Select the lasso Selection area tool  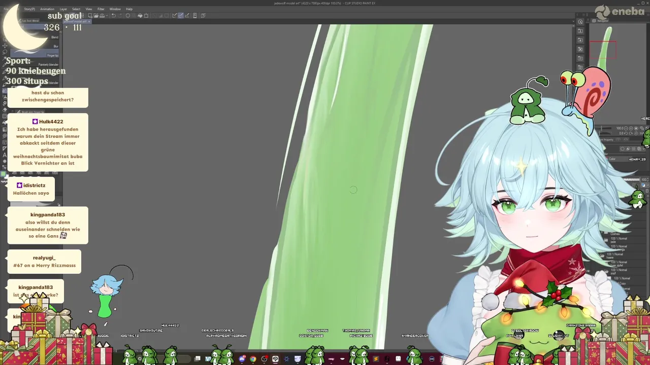[x=5, y=52]
